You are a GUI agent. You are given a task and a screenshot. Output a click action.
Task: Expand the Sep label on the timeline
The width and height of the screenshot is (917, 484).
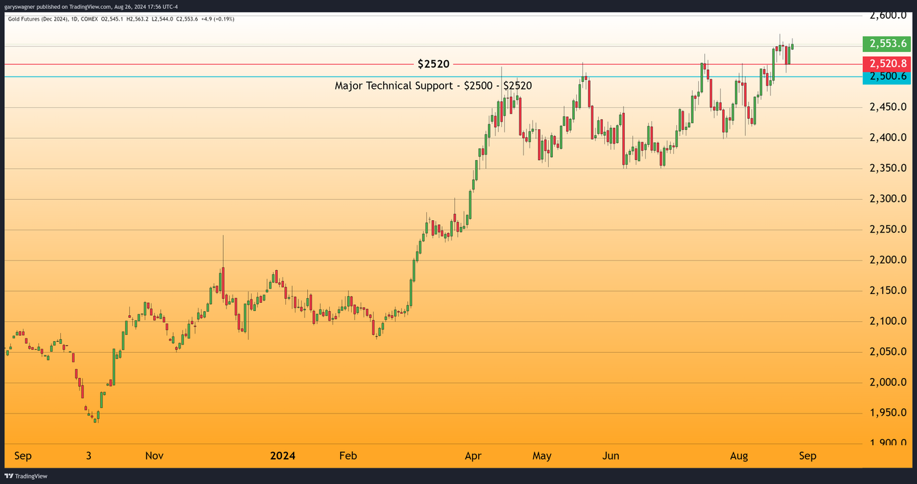pyautogui.click(x=23, y=455)
